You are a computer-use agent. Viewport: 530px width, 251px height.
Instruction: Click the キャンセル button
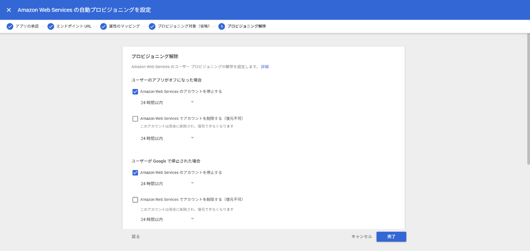click(x=362, y=237)
